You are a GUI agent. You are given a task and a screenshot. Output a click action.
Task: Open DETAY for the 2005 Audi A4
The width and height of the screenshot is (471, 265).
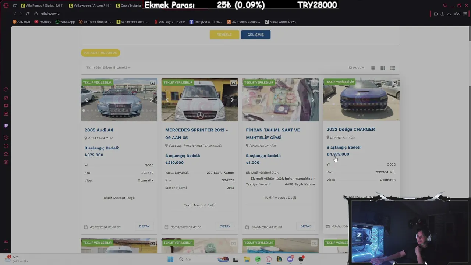coord(144,226)
